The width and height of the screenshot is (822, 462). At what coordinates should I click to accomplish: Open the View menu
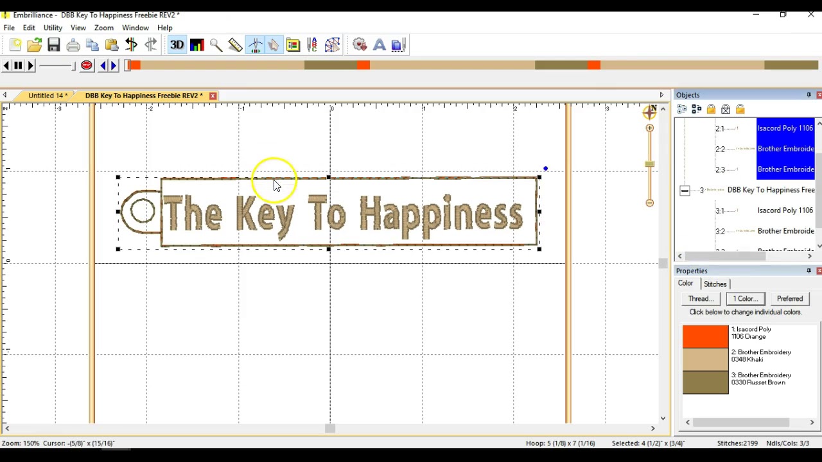(78, 28)
